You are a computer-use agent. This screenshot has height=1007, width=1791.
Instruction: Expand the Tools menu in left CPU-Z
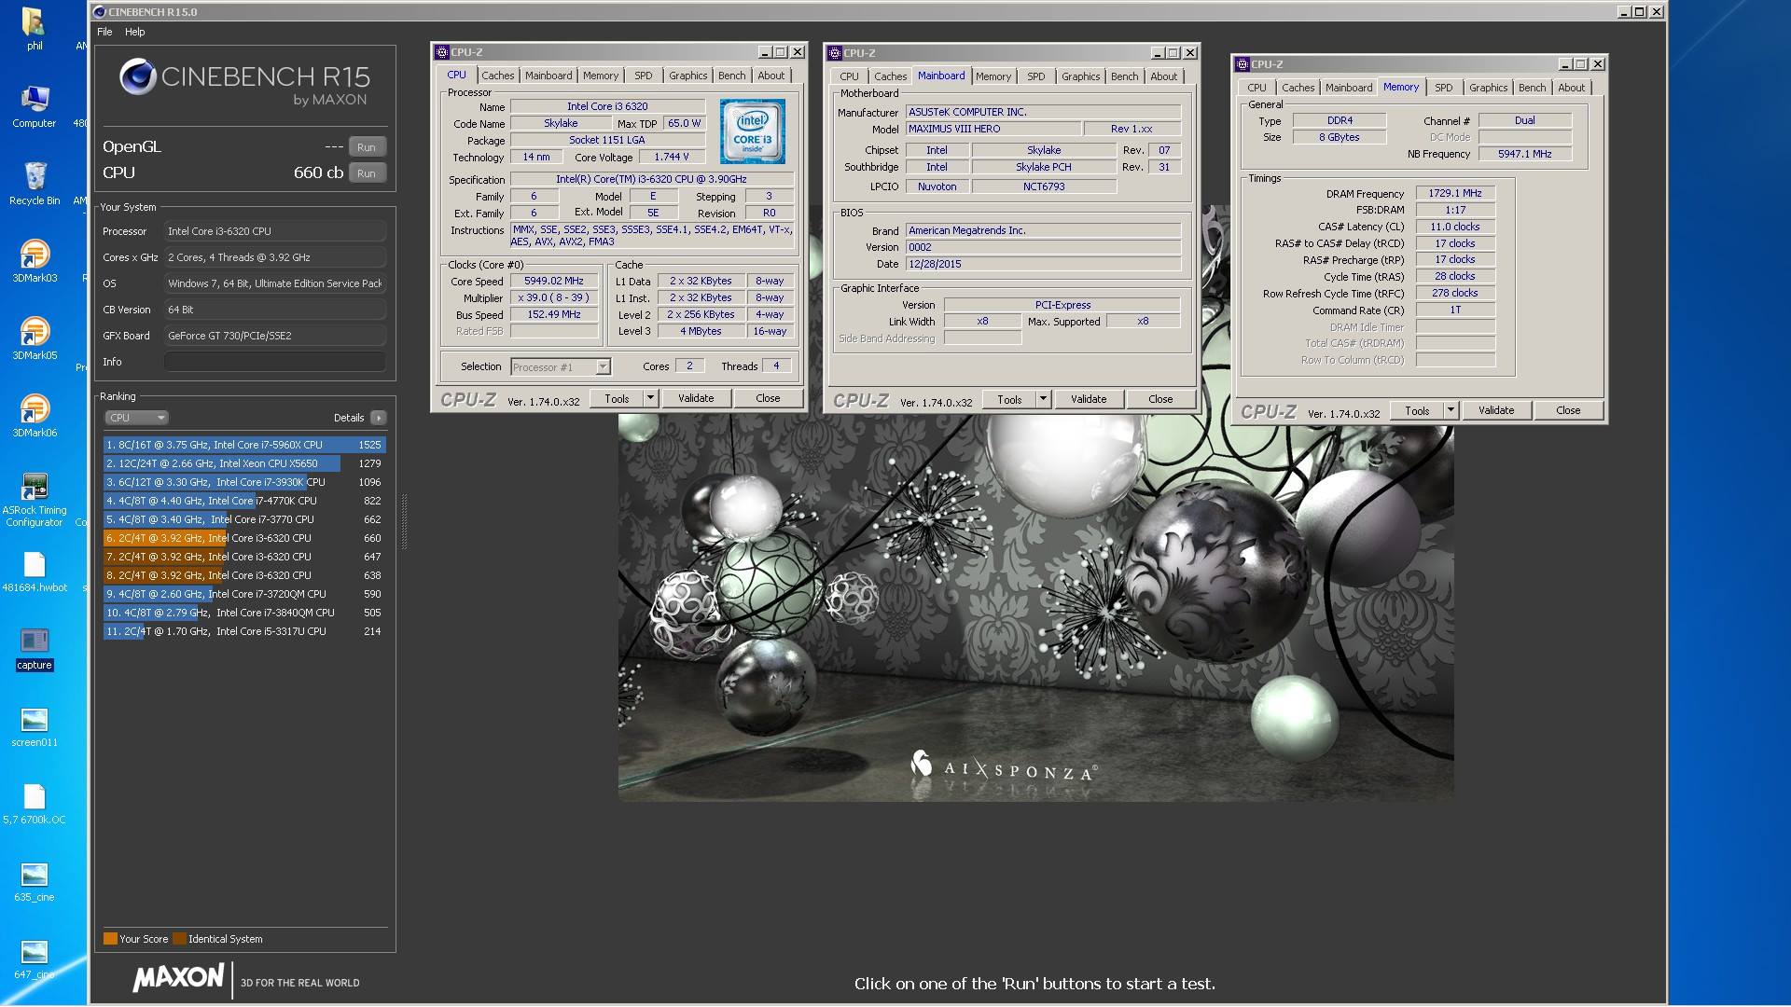tap(648, 397)
